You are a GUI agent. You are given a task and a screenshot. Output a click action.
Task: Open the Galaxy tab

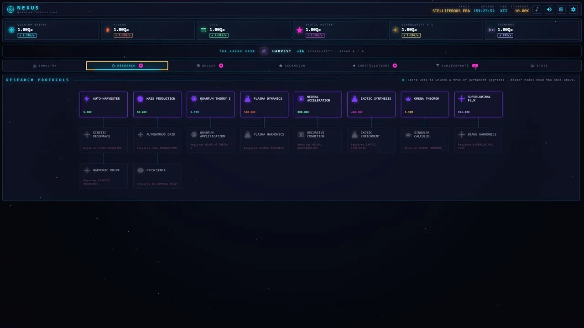(x=209, y=66)
